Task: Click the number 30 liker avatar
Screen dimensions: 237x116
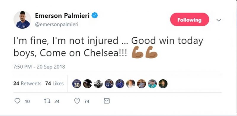Action: pyautogui.click(x=77, y=84)
